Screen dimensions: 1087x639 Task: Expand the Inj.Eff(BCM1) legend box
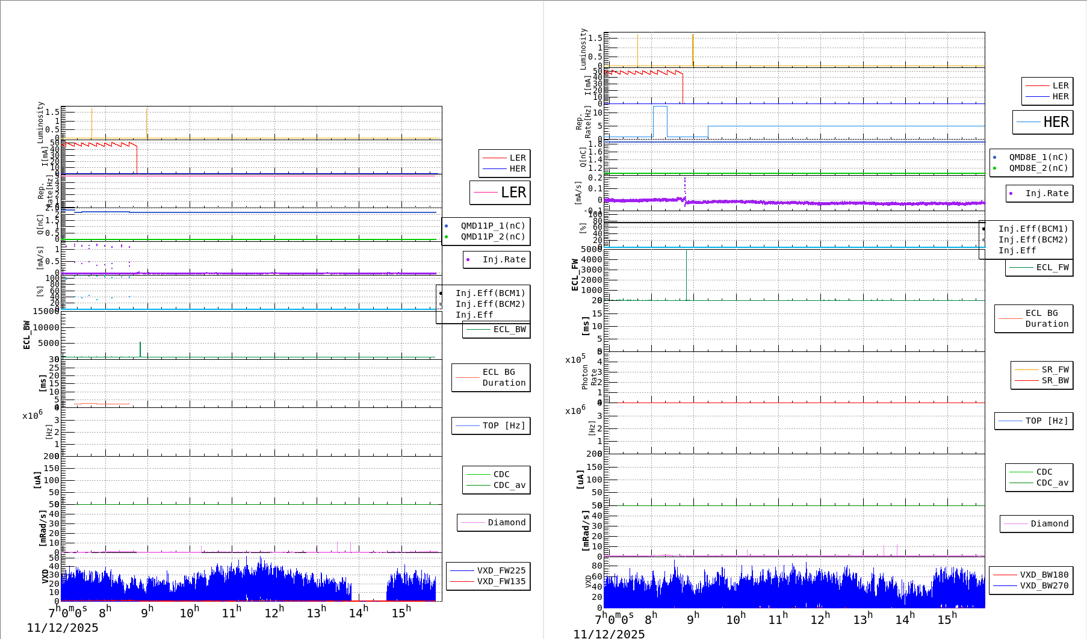491,294
